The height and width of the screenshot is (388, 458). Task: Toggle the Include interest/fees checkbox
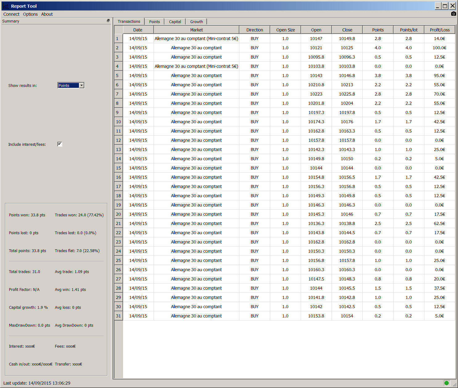pyautogui.click(x=60, y=144)
